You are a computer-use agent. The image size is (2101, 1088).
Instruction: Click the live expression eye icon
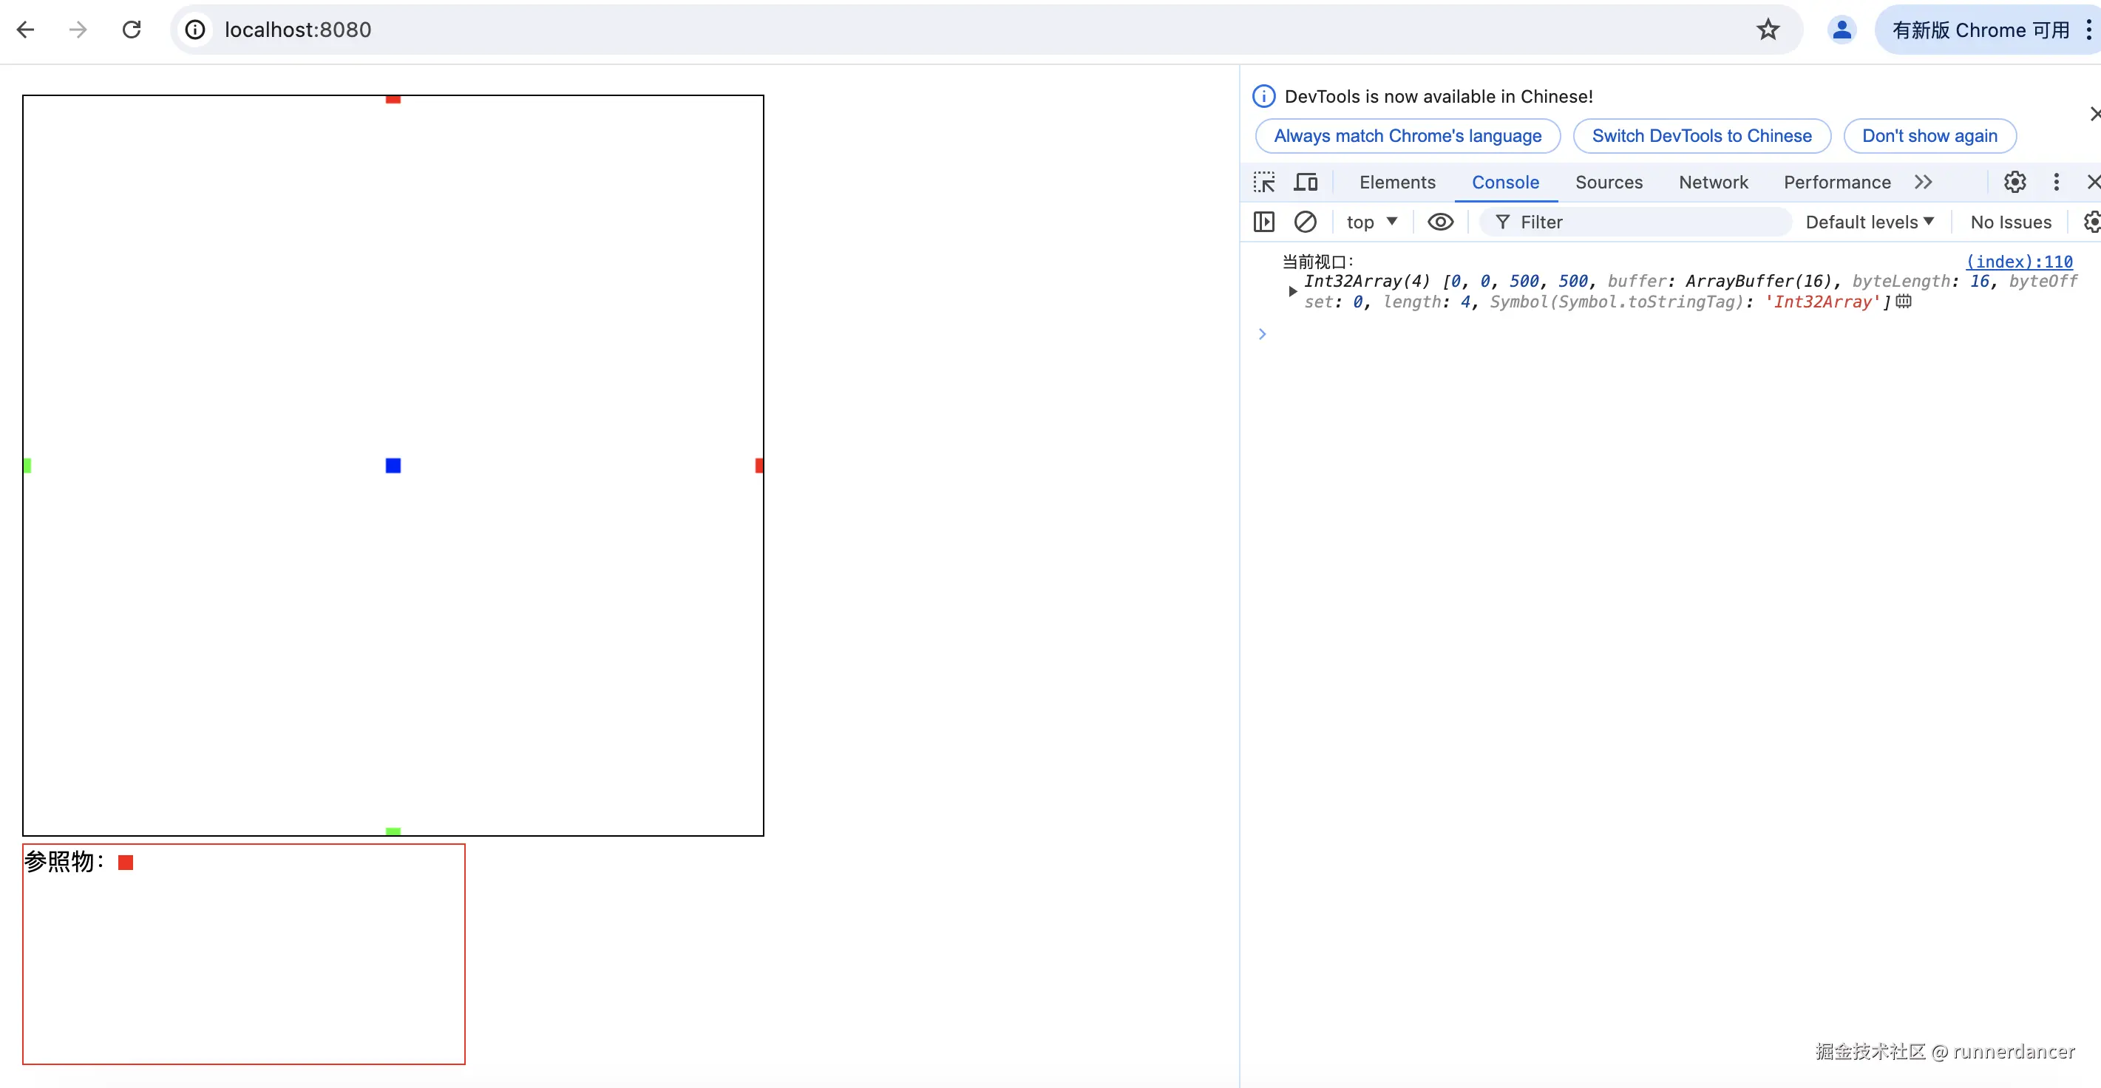coord(1439,222)
